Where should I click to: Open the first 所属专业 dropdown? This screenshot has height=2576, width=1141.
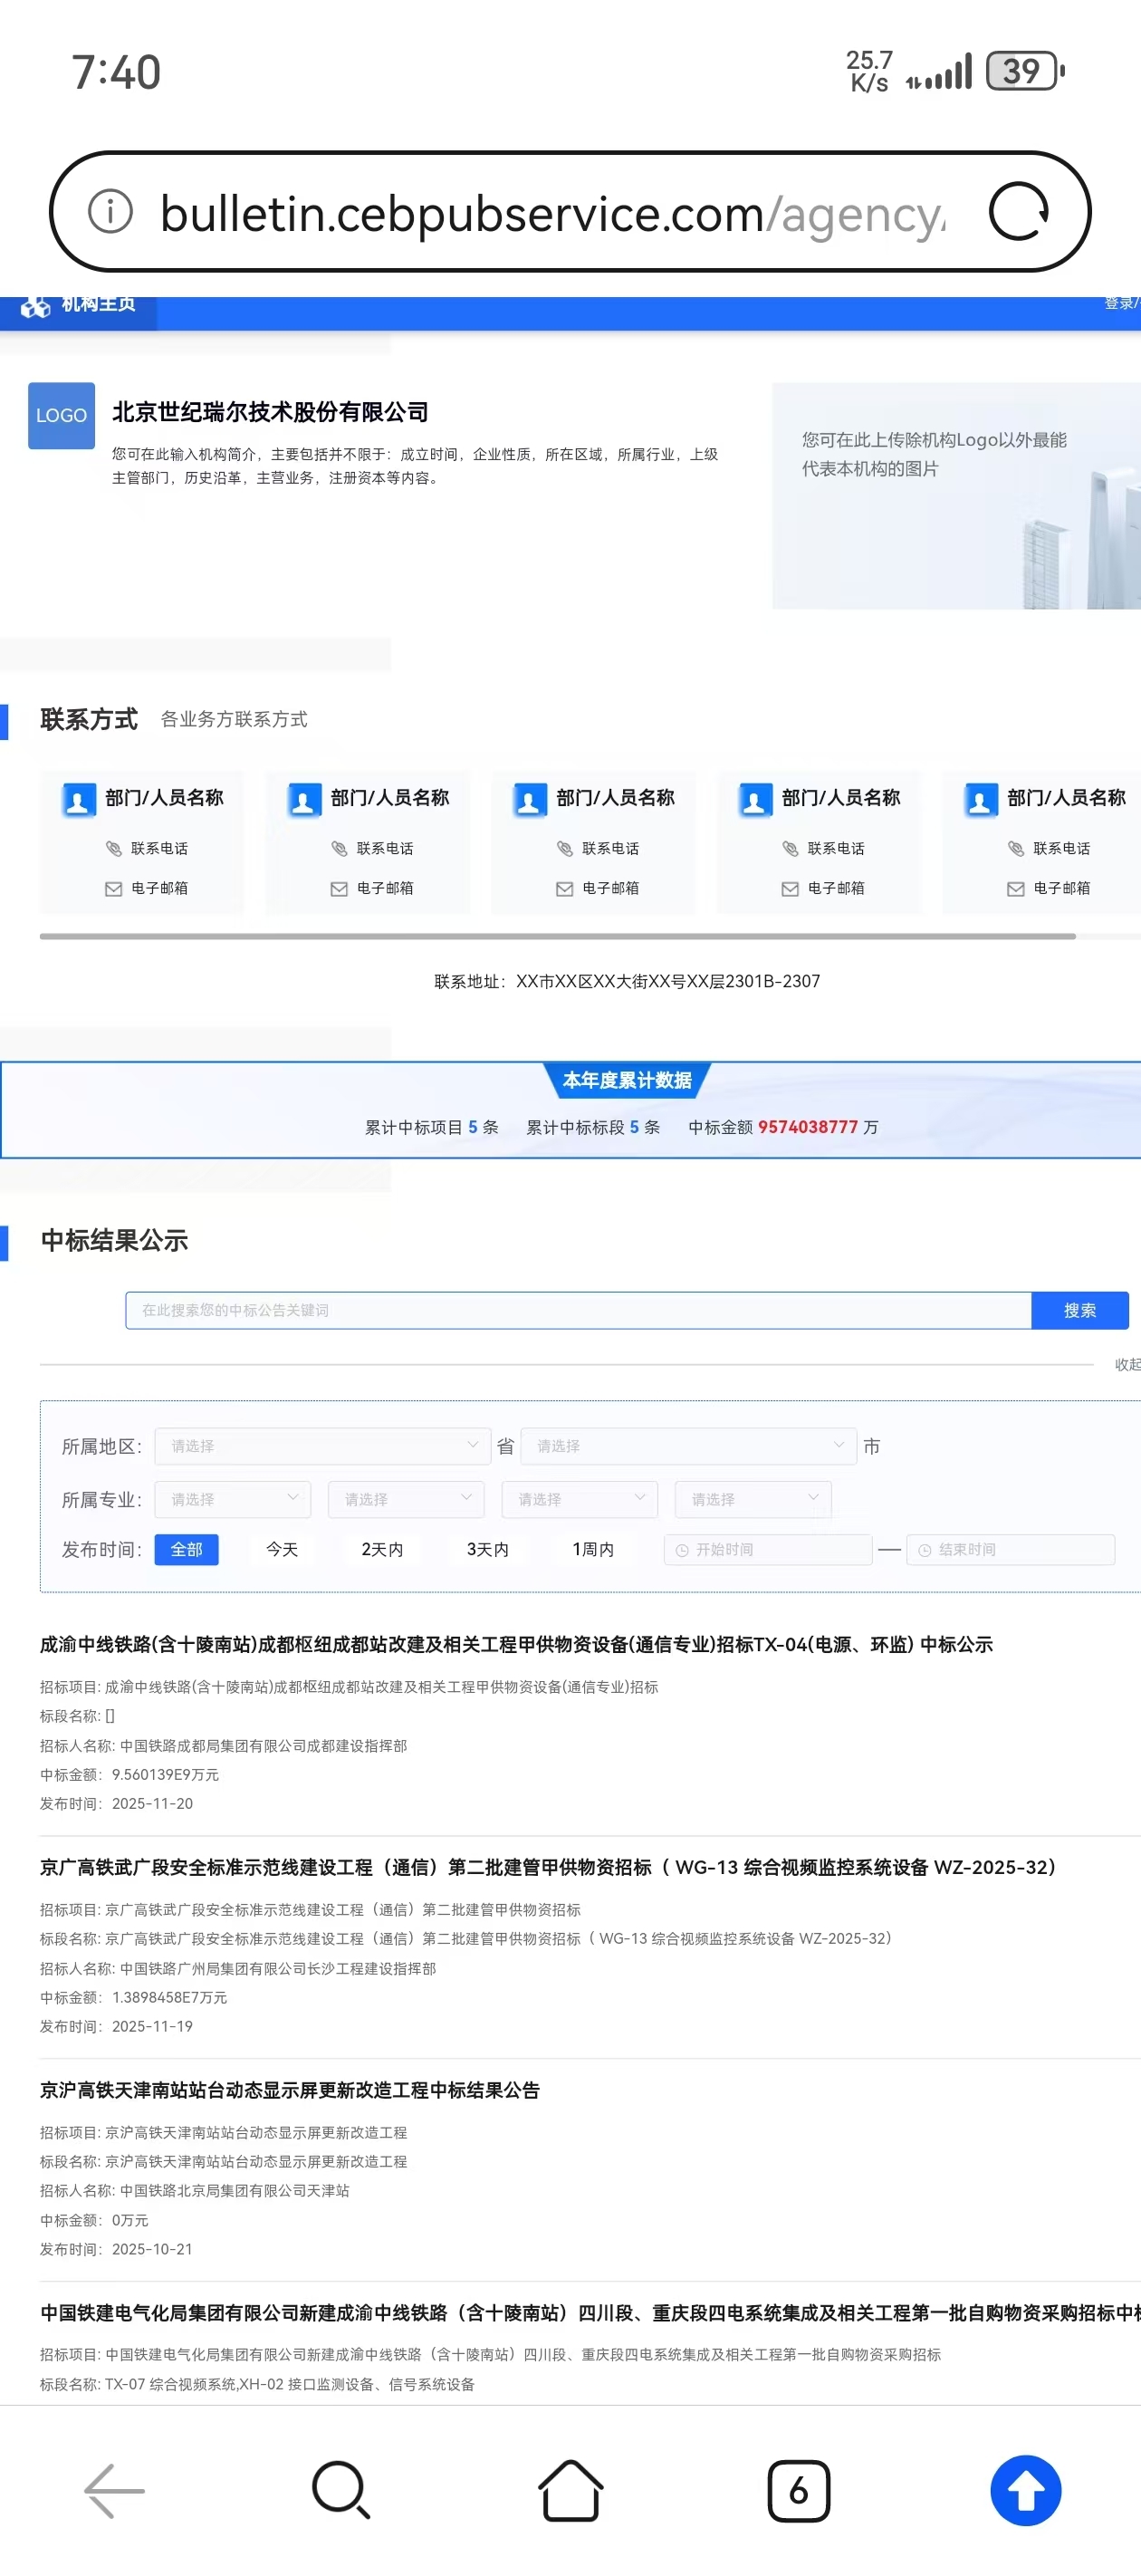point(233,1499)
